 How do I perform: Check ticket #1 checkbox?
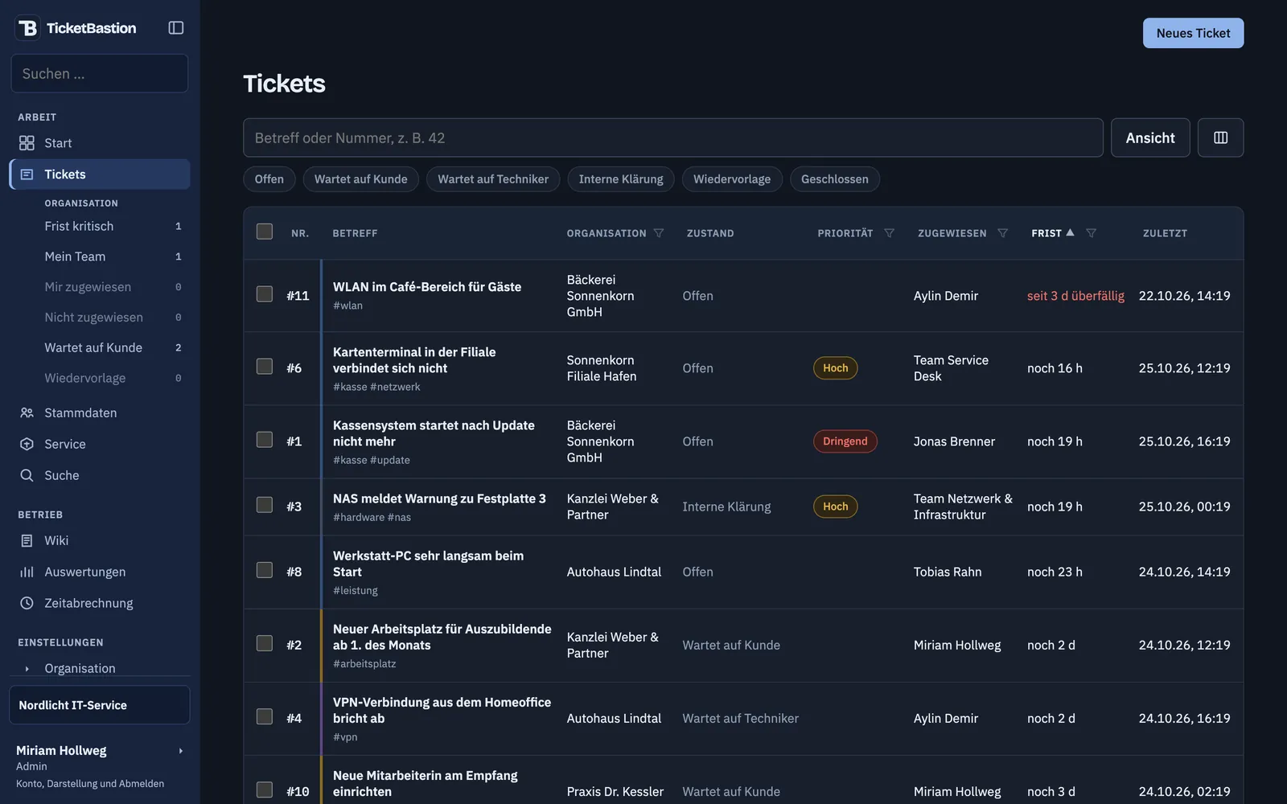[x=265, y=440]
